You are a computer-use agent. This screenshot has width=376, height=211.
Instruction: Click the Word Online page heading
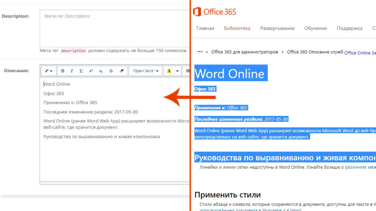(x=231, y=73)
